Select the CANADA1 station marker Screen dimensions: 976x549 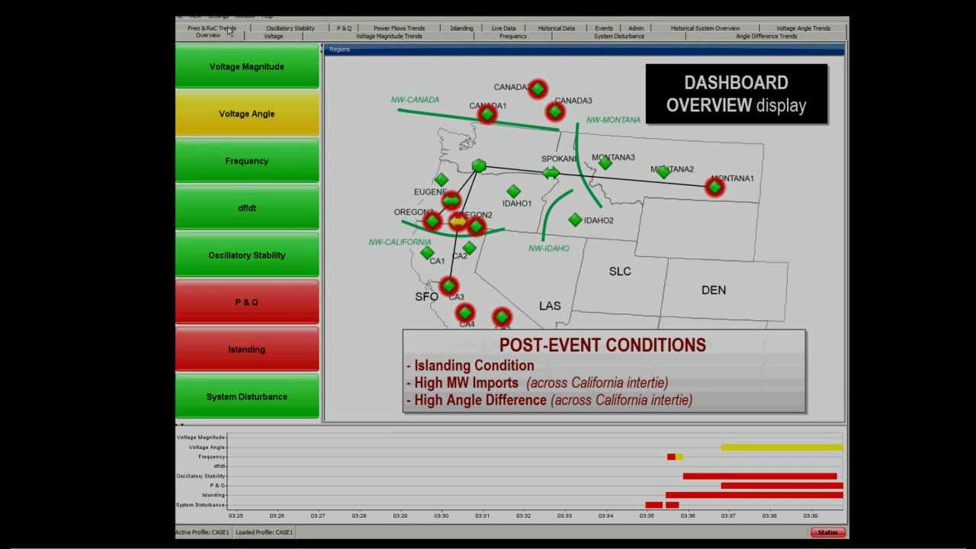pyautogui.click(x=486, y=114)
